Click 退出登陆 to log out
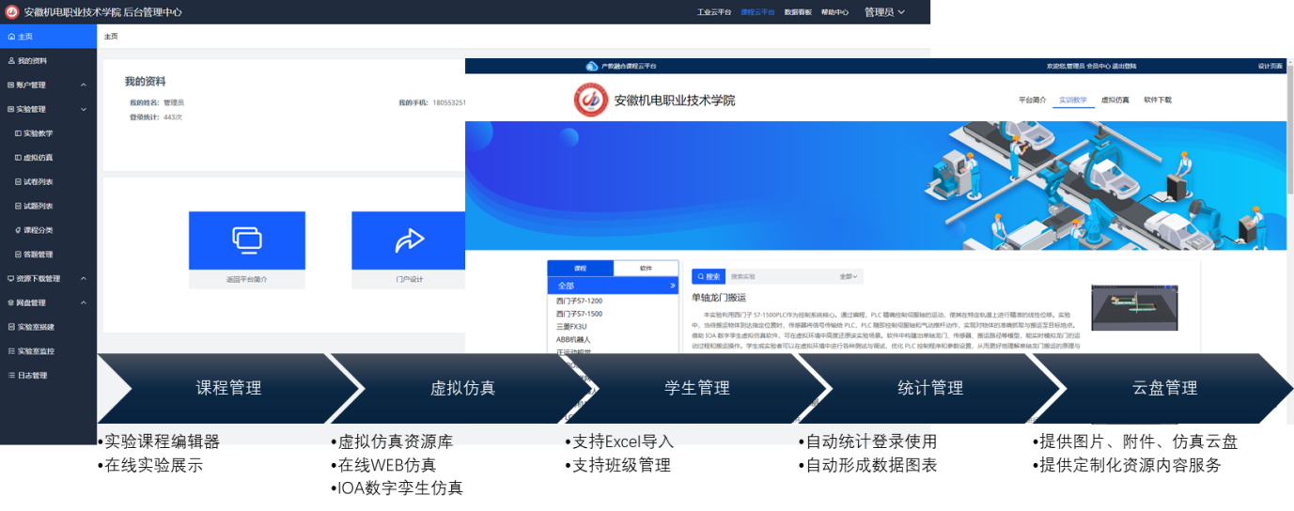The height and width of the screenshot is (511, 1294). [x=1126, y=66]
